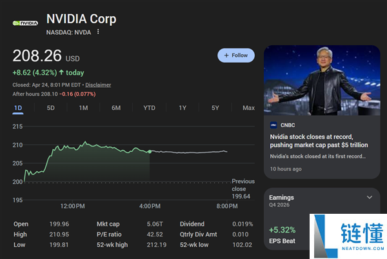Show the YTD chart range
Image resolution: width=387 pixels, height=259 pixels.
pos(150,108)
